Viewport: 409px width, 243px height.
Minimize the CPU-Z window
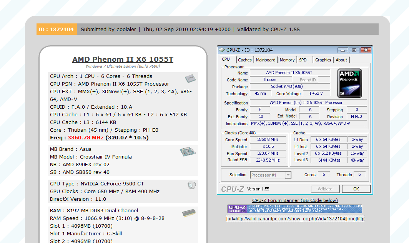point(342,50)
